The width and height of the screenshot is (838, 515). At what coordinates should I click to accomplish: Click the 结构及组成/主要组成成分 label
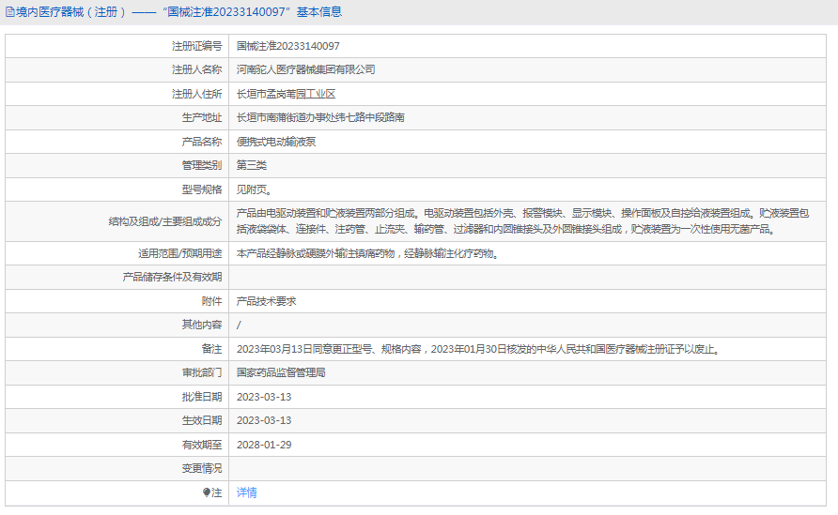165,221
